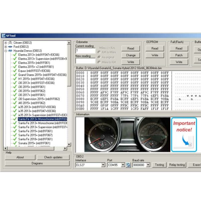Click the Ford logo icon in tree
This screenshot has height=201, width=201.
(10, 47)
